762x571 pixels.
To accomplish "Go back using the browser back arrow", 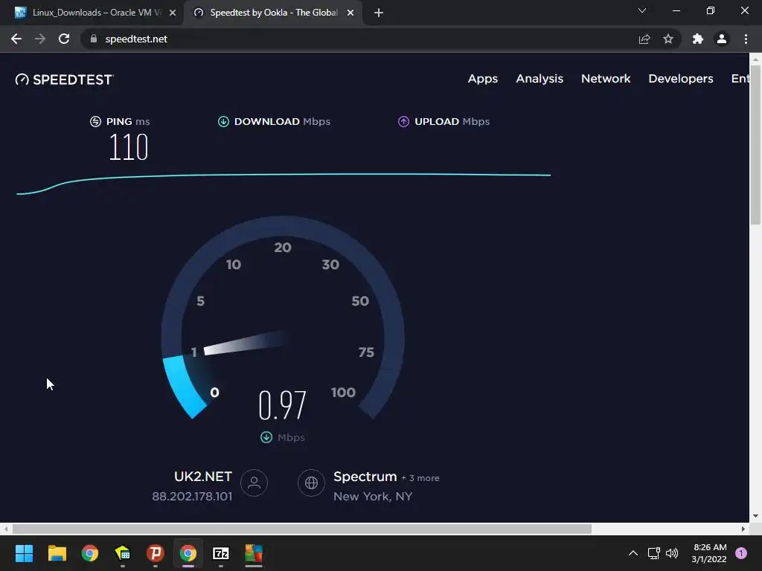I will coord(16,39).
